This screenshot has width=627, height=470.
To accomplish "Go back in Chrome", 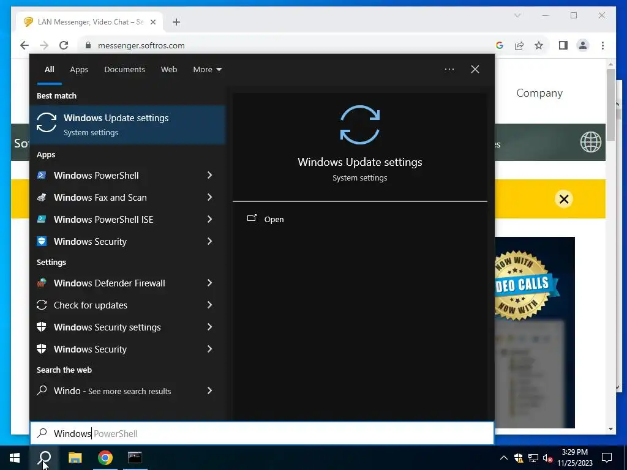I will [x=24, y=45].
